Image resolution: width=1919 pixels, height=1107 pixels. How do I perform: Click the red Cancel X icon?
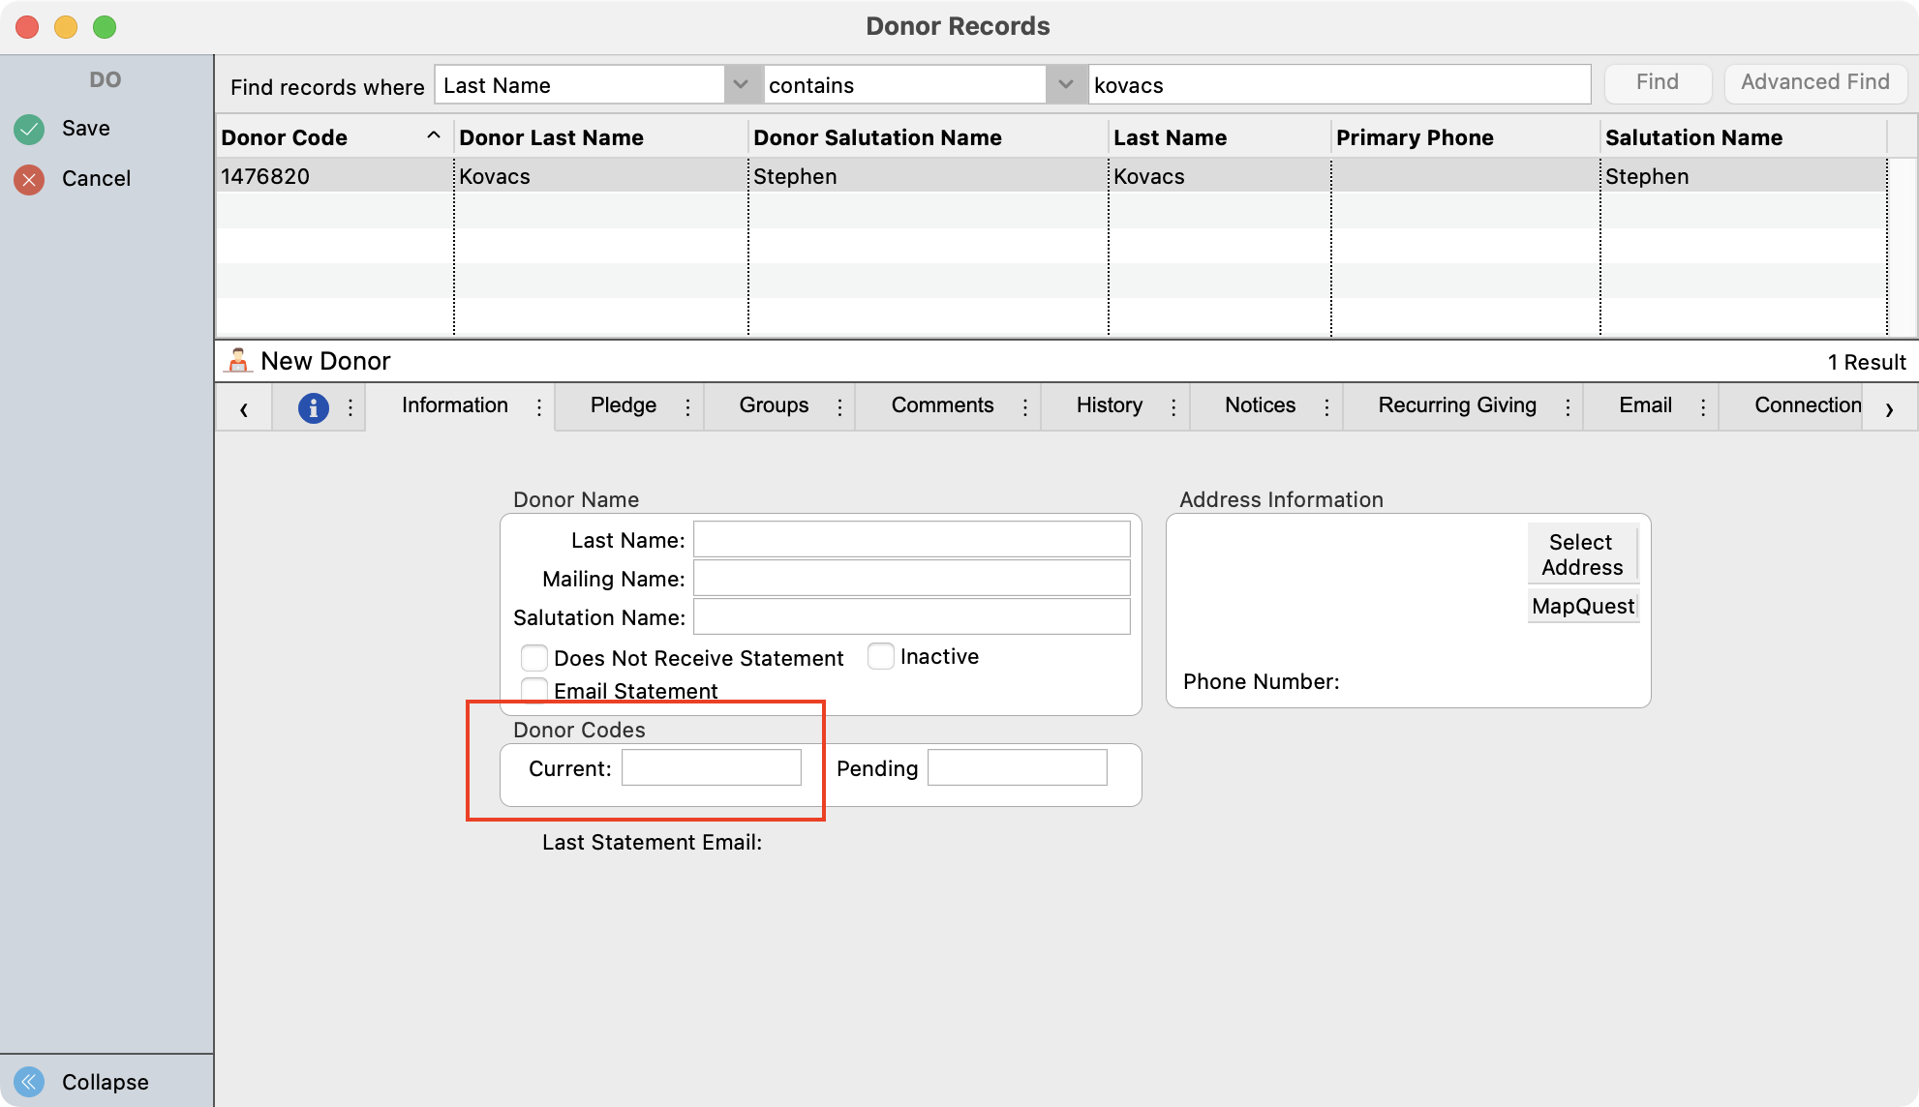[29, 179]
